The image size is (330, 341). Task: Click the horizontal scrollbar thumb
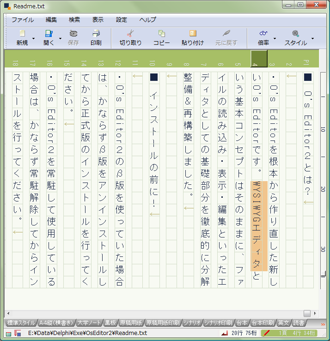click(x=307, y=313)
